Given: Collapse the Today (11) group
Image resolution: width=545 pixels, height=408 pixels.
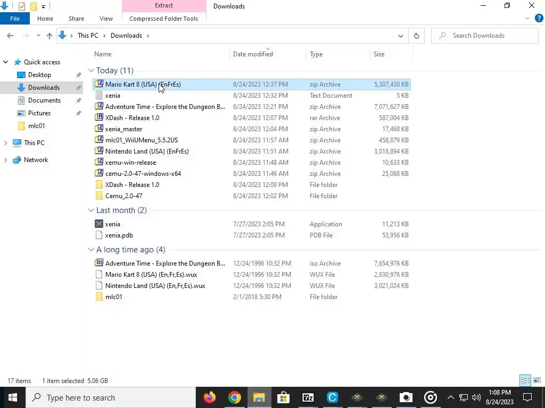Looking at the screenshot, I should click(x=91, y=71).
